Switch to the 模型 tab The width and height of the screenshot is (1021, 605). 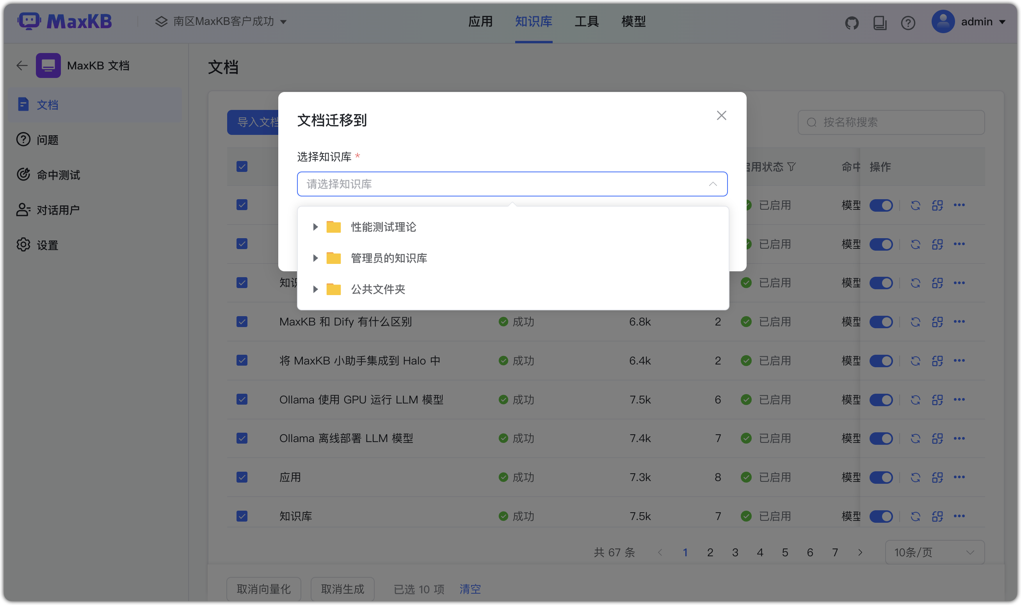point(633,21)
